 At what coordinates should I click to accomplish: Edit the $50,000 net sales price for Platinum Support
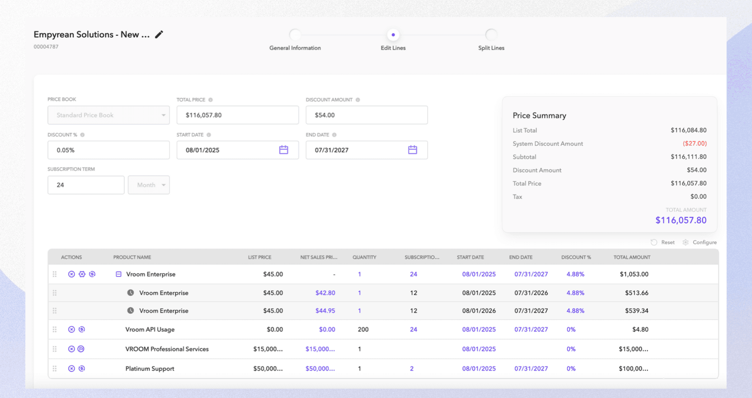pyautogui.click(x=320, y=369)
